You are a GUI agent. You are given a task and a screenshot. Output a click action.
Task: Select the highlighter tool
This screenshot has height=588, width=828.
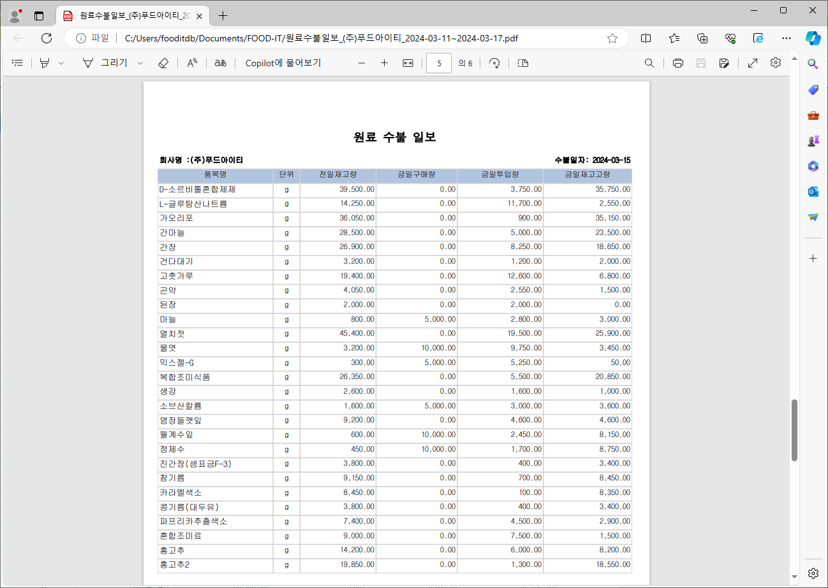45,63
